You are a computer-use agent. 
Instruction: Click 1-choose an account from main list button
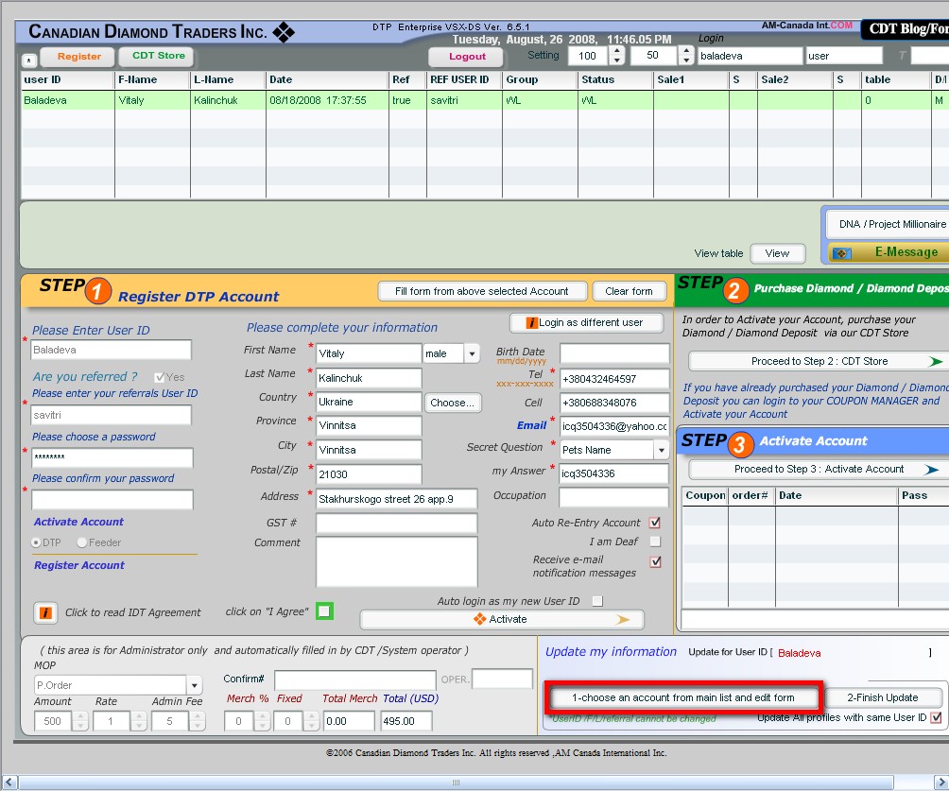tap(682, 697)
